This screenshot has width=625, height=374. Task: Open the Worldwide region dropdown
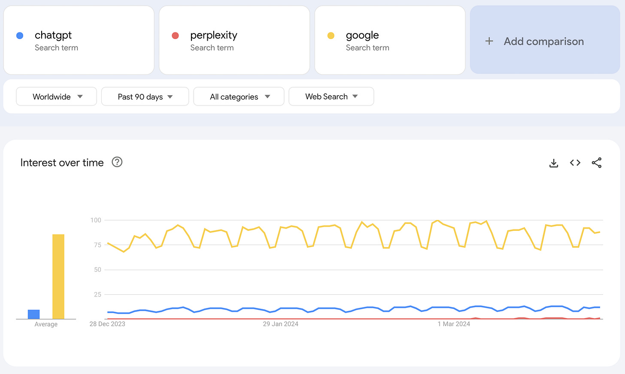click(x=56, y=97)
